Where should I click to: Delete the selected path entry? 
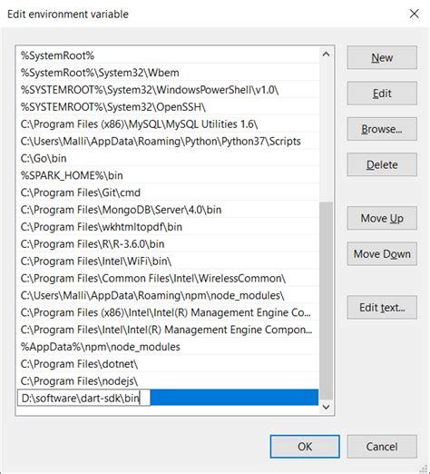pos(382,164)
